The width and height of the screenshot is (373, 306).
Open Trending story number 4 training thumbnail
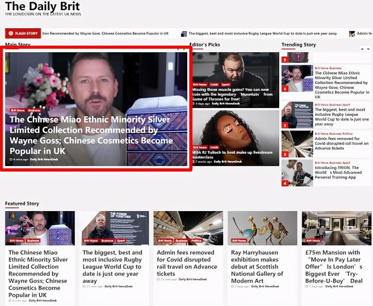pos(297,173)
